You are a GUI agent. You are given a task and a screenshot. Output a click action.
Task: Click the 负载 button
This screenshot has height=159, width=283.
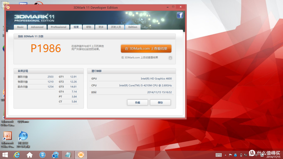point(138,102)
